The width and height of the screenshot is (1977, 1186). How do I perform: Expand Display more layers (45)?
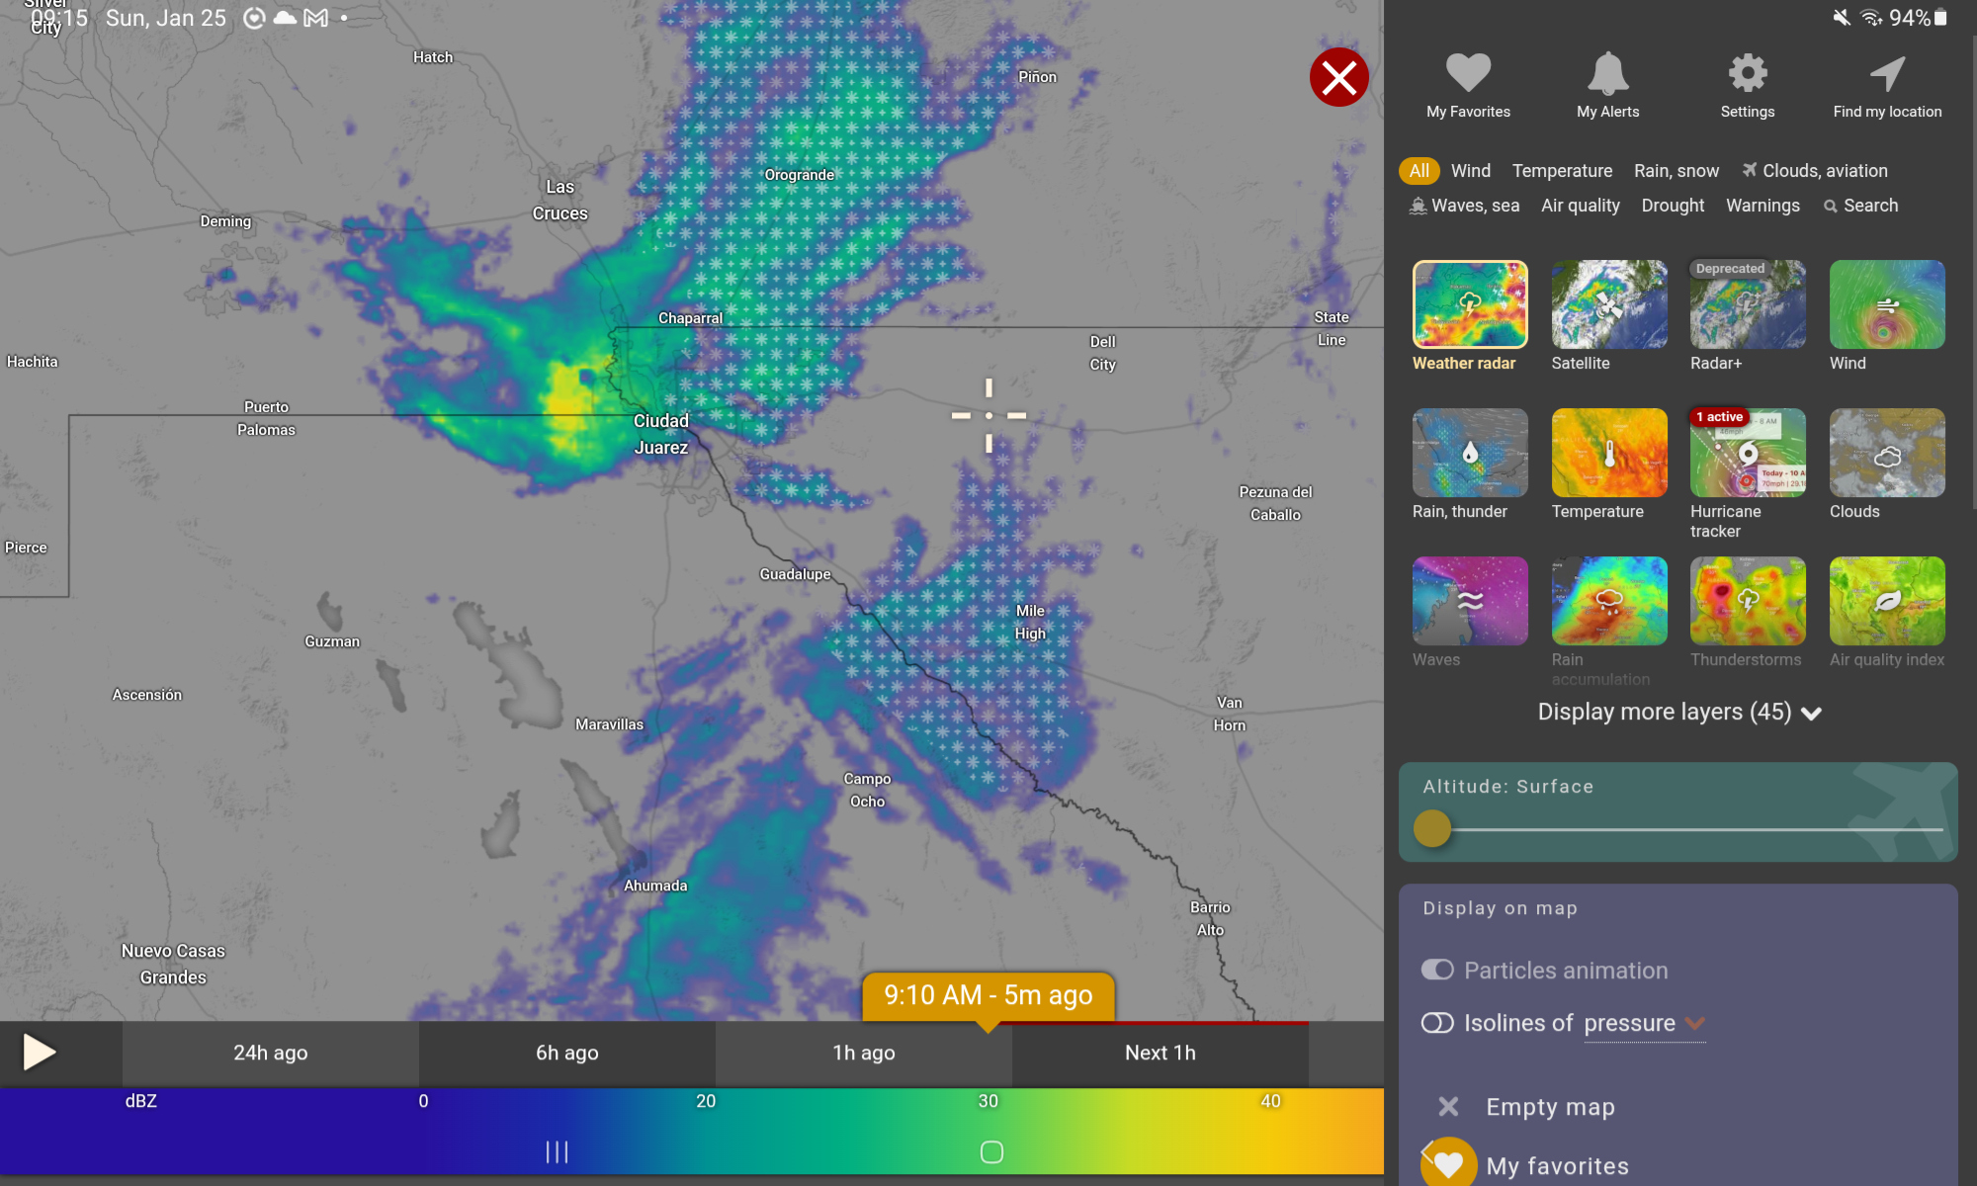(x=1678, y=713)
